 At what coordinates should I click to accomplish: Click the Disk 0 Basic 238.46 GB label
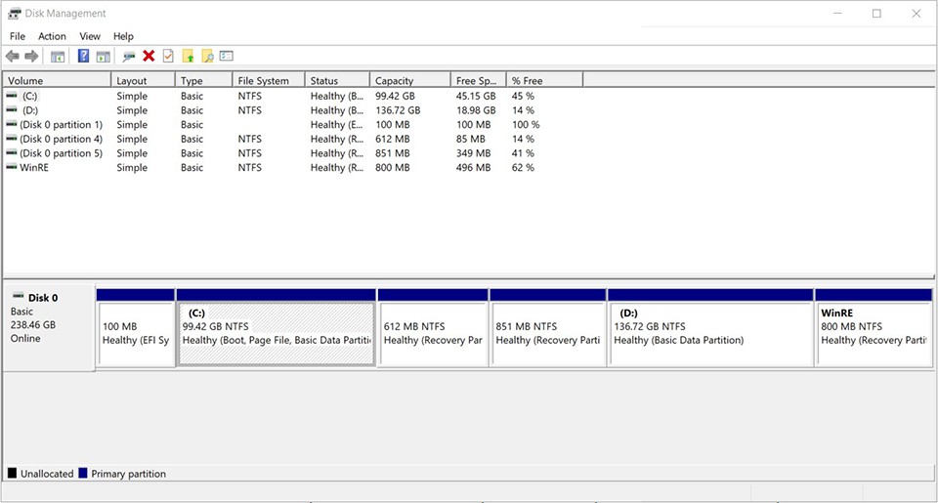[49, 328]
